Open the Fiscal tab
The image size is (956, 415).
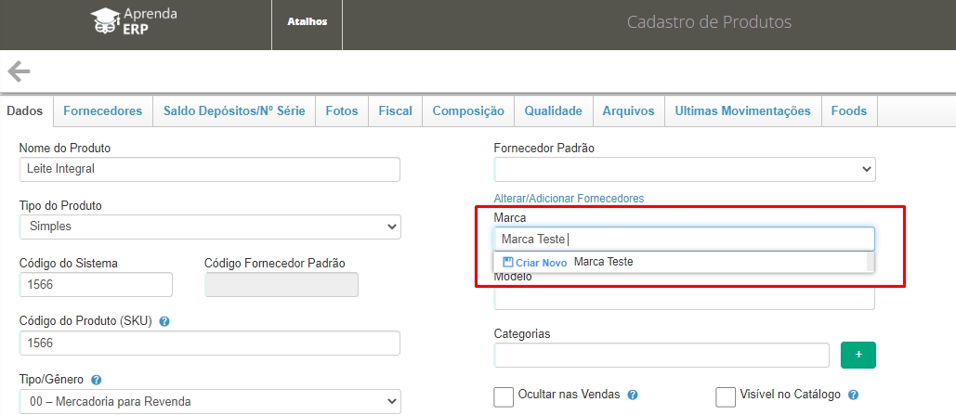tap(395, 110)
